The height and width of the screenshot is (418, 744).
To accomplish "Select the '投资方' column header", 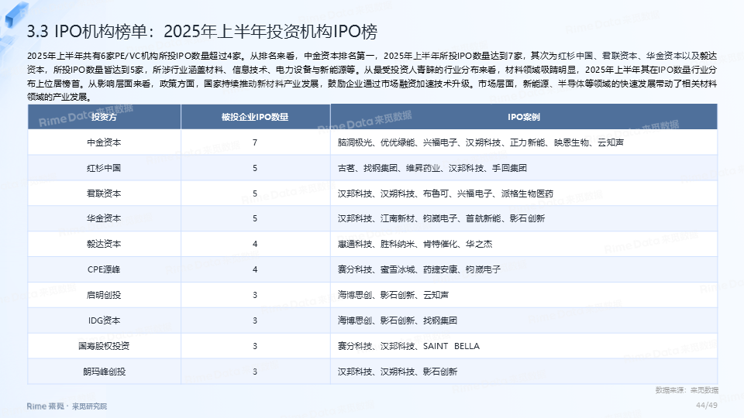I will [x=104, y=117].
